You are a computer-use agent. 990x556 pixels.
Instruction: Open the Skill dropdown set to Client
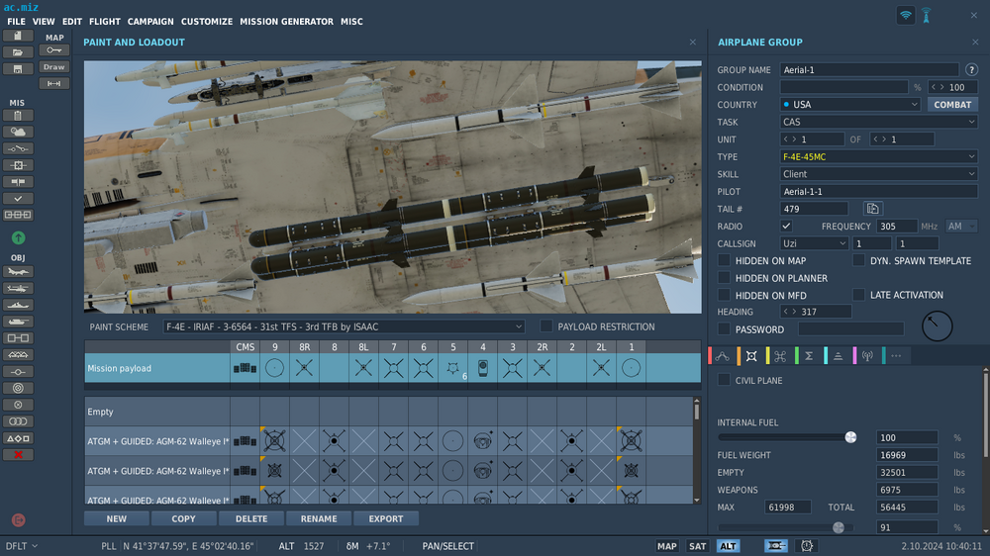coord(878,174)
